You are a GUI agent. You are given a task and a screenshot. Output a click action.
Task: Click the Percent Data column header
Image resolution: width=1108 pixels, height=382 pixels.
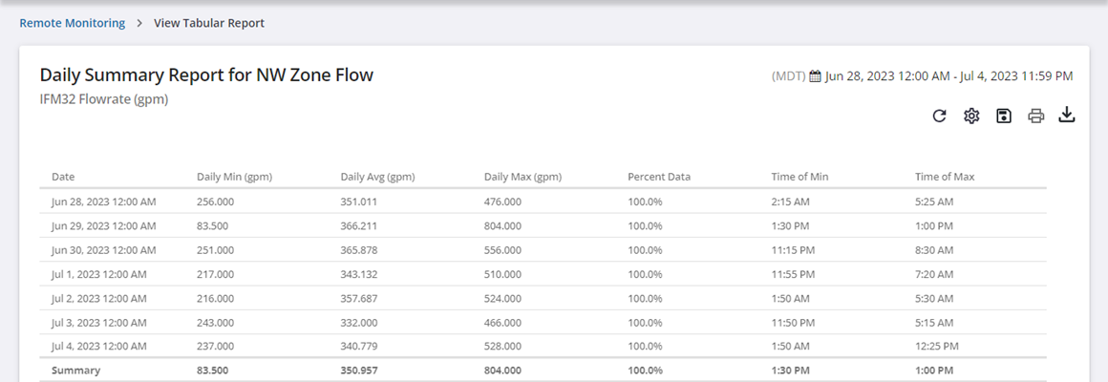(658, 177)
